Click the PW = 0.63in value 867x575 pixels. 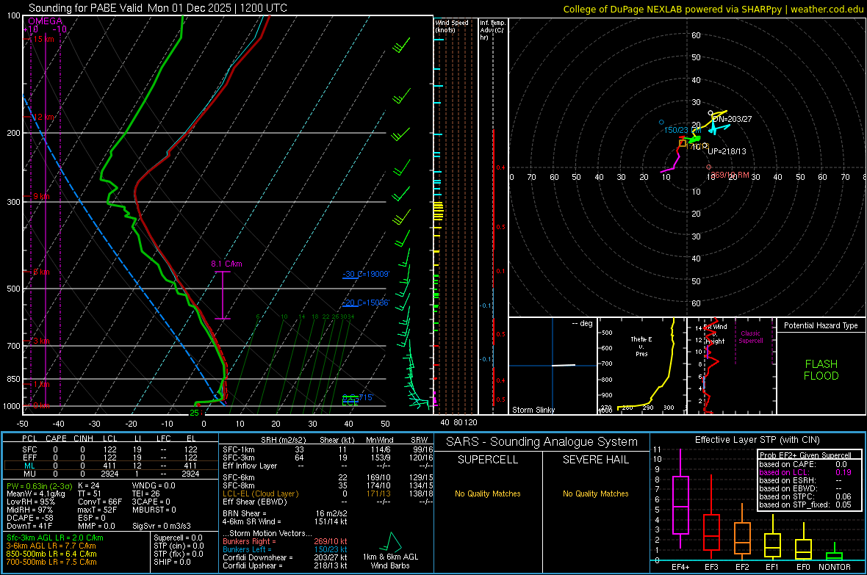pyautogui.click(x=39, y=486)
